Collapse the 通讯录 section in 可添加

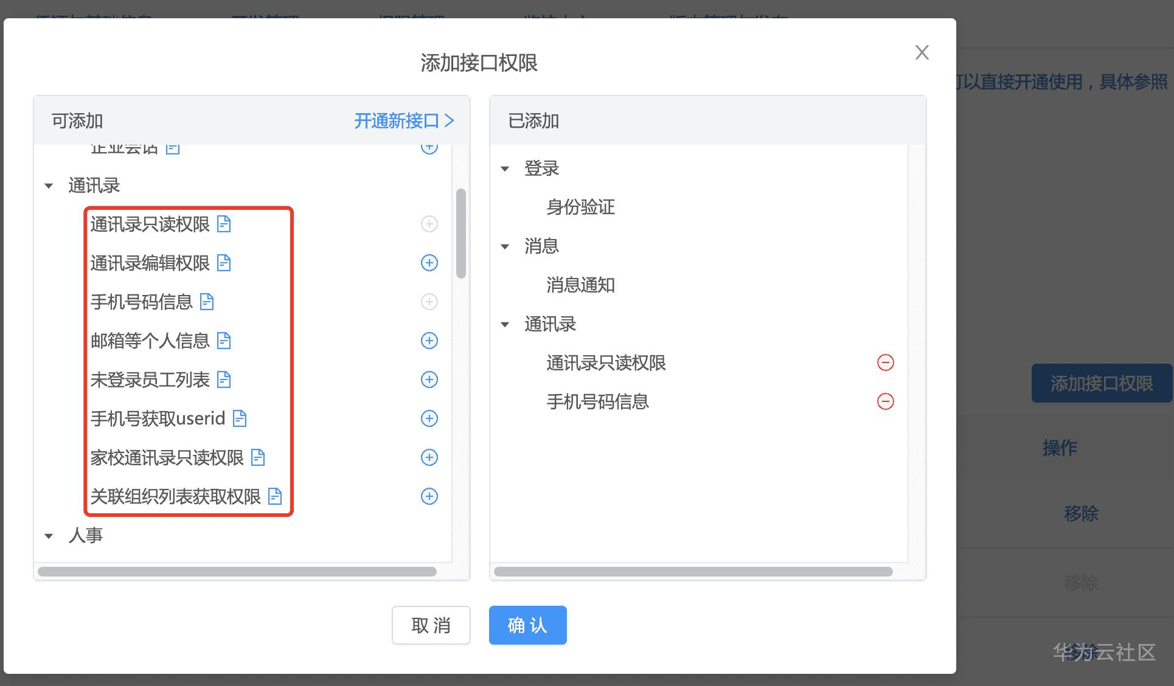click(x=50, y=184)
